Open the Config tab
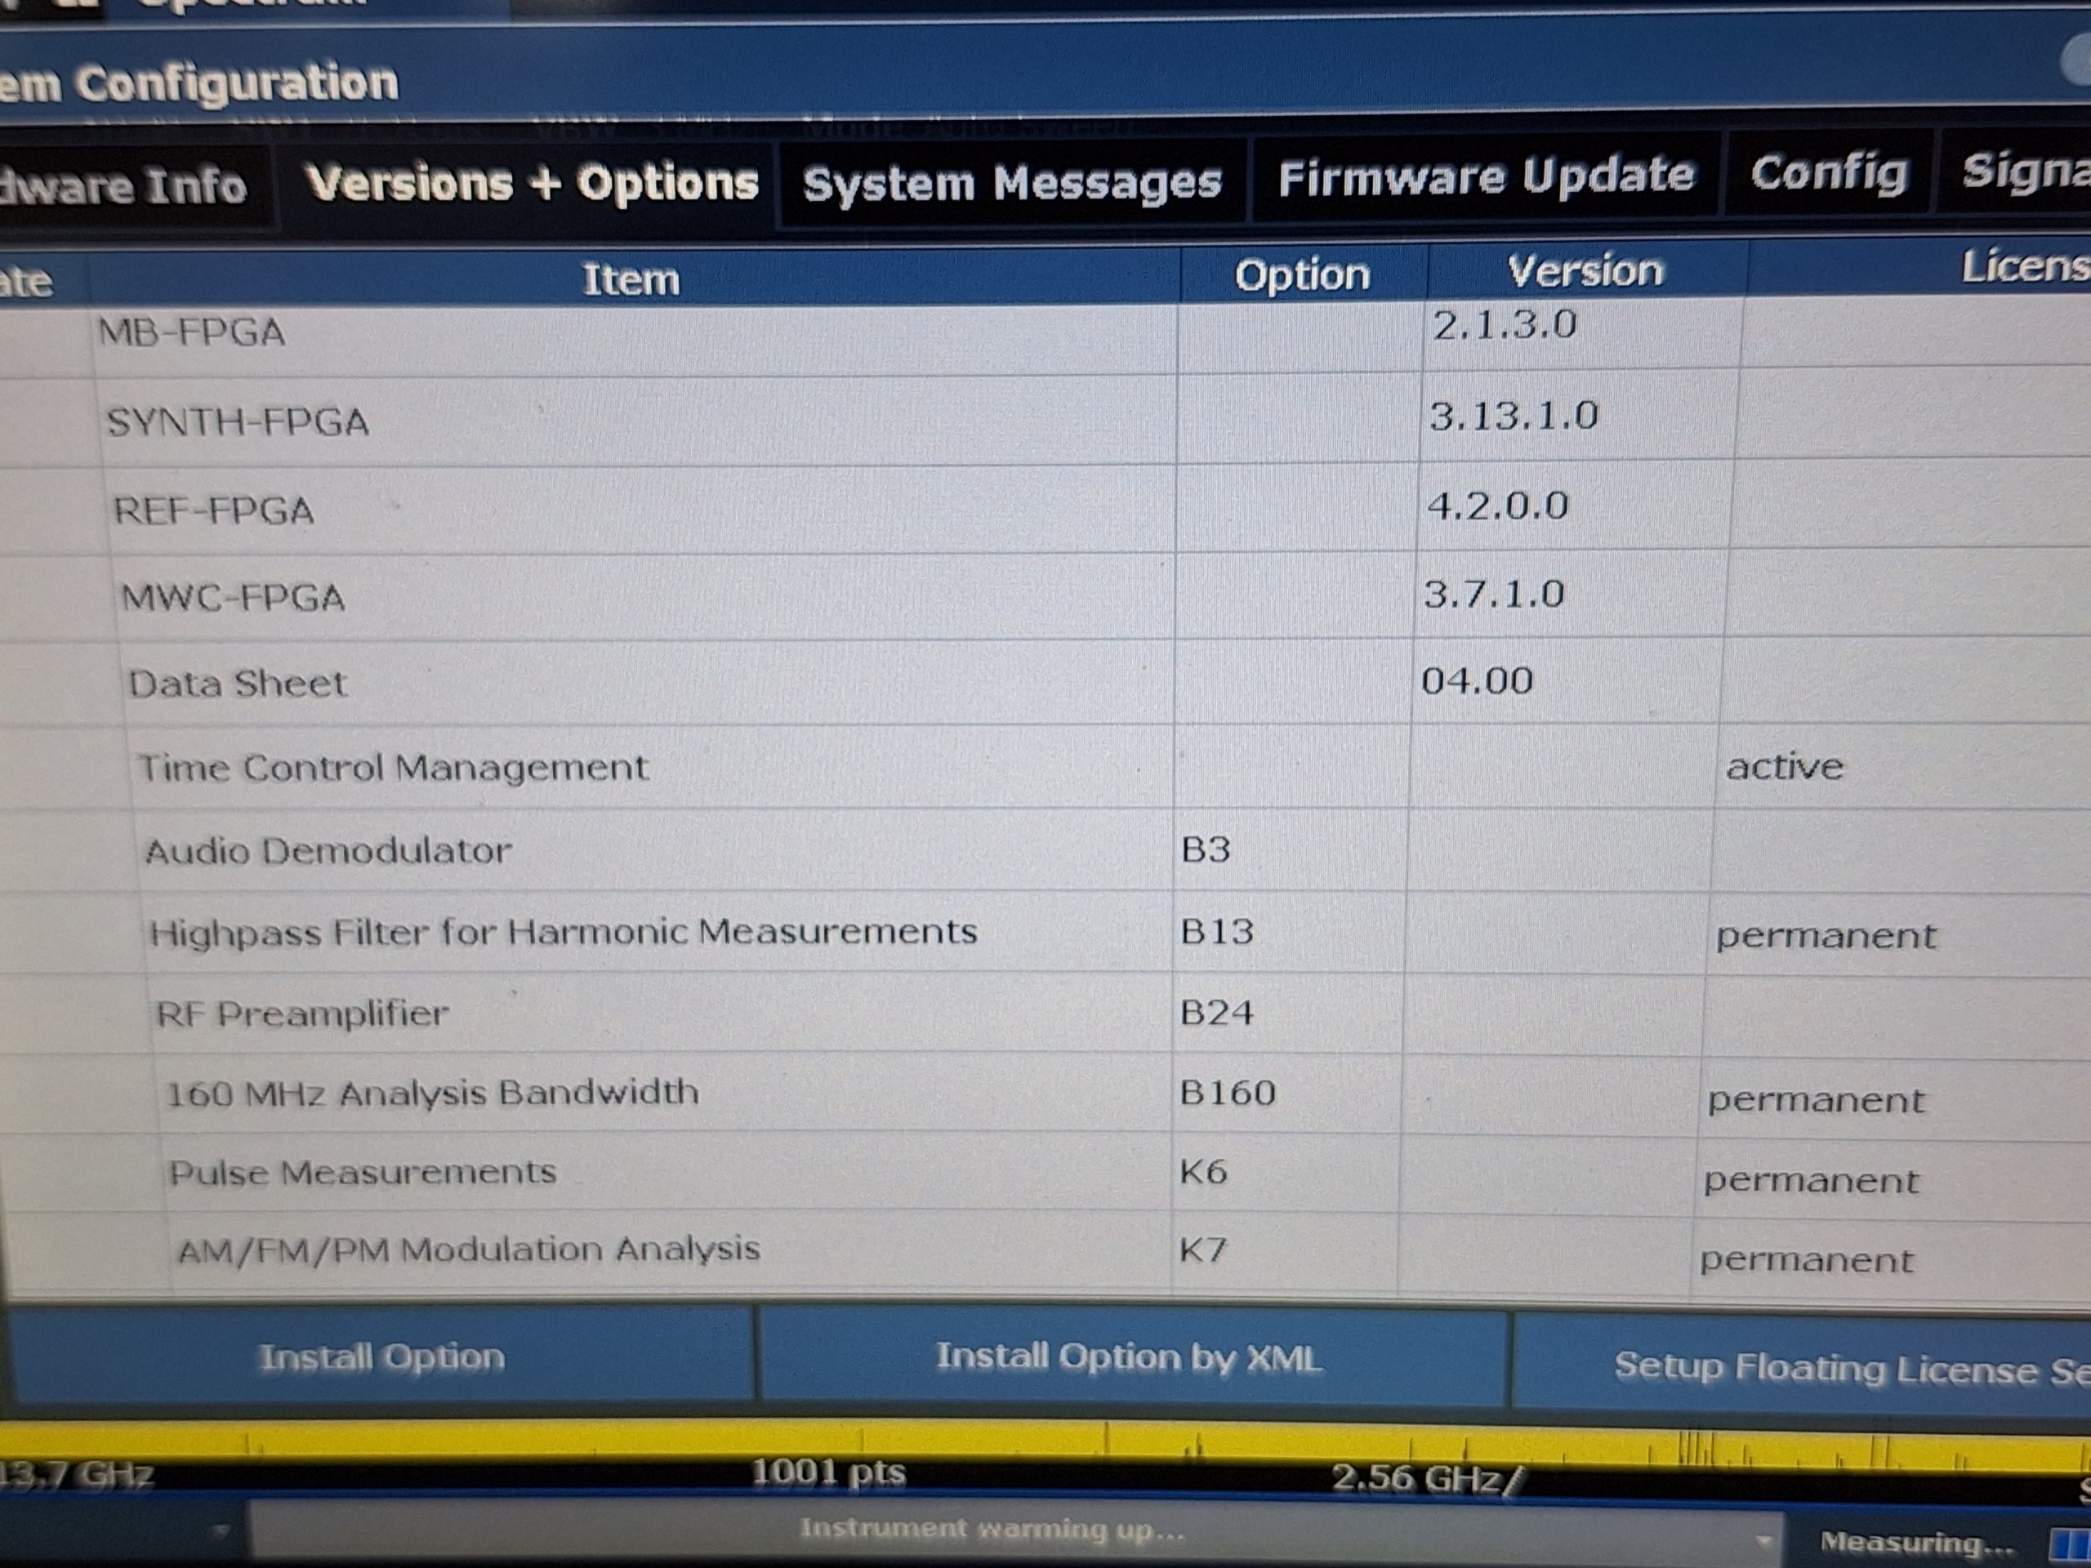This screenshot has height=1568, width=2091. coord(1828,174)
